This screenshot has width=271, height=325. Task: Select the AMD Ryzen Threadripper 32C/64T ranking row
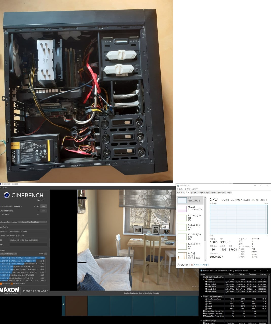pyautogui.click(x=22, y=258)
